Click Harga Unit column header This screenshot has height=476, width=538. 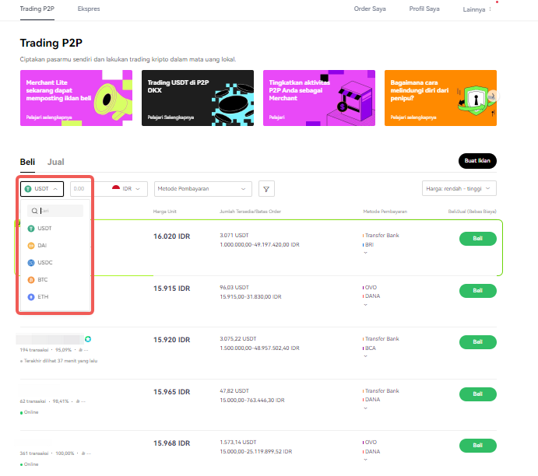click(x=165, y=212)
